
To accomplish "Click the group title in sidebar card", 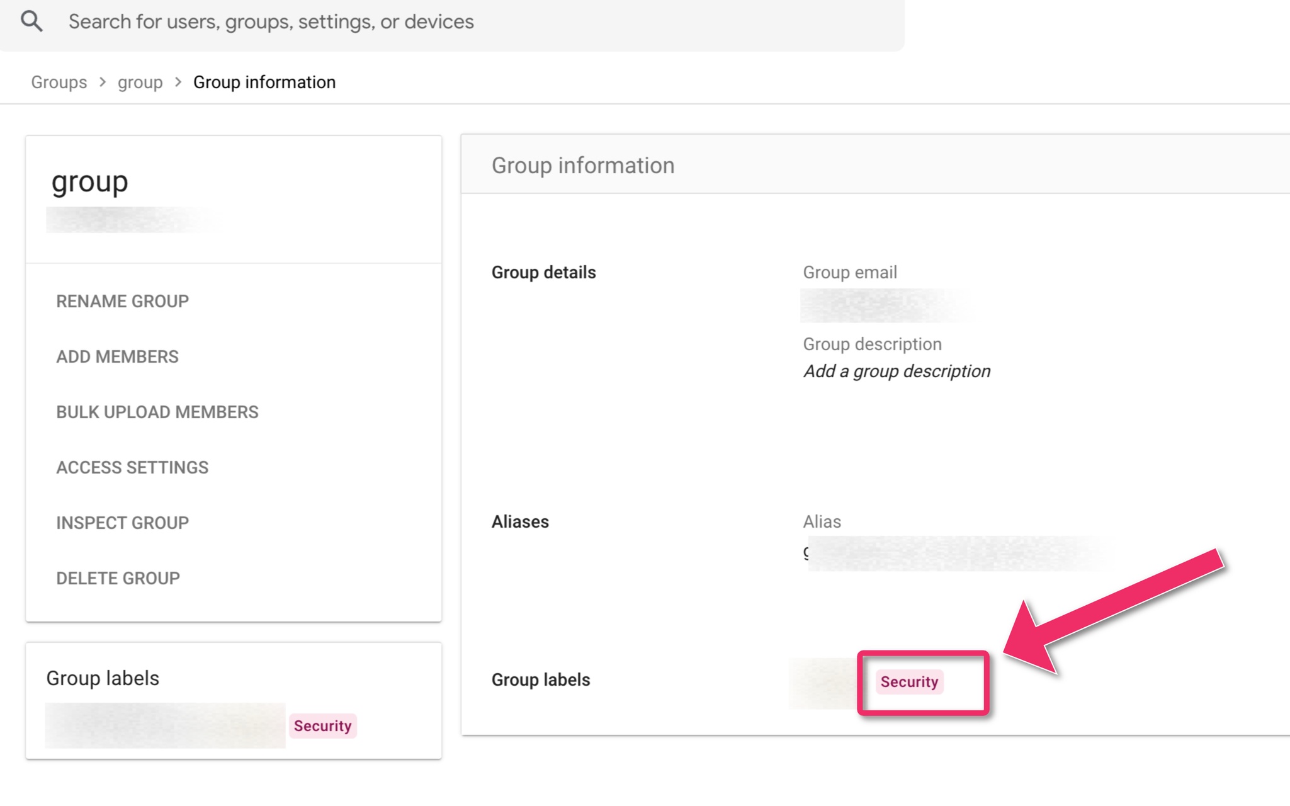I will click(x=89, y=181).
